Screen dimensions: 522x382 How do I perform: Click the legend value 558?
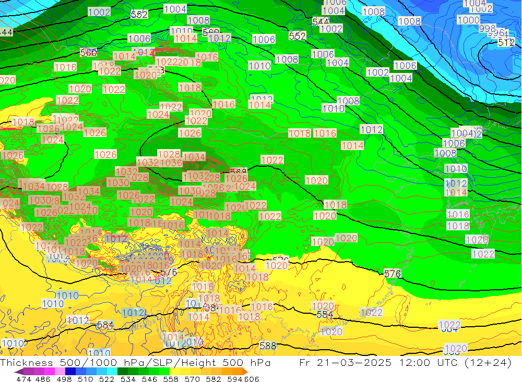[171, 379]
